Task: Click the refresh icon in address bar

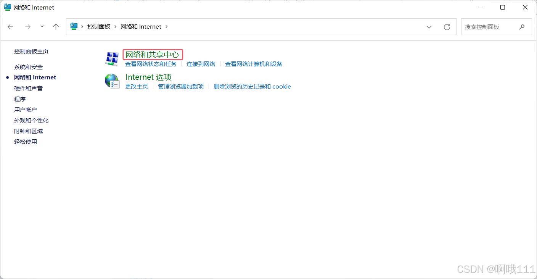Action: pyautogui.click(x=447, y=27)
